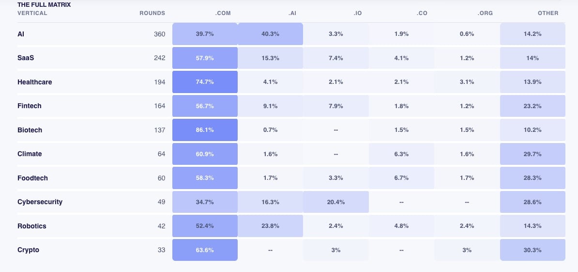Click the Crypto OTHER cell 30.3%
The width and height of the screenshot is (578, 272).
(532, 250)
